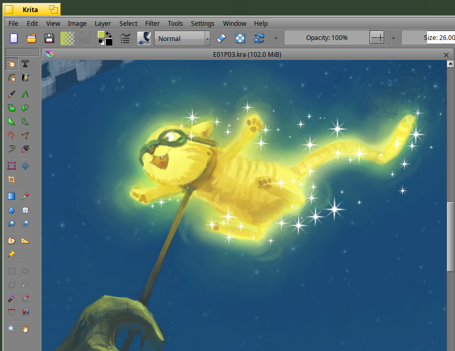Open the Normal blending mode dropdown

[182, 38]
